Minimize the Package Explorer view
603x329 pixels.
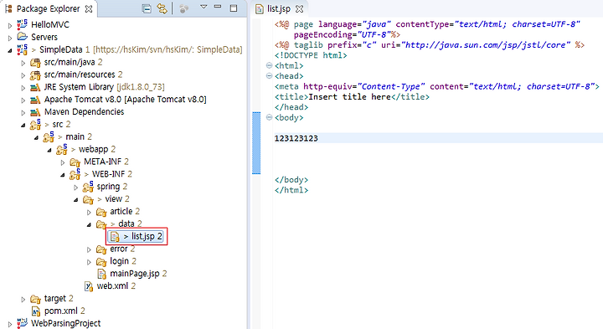click(218, 7)
